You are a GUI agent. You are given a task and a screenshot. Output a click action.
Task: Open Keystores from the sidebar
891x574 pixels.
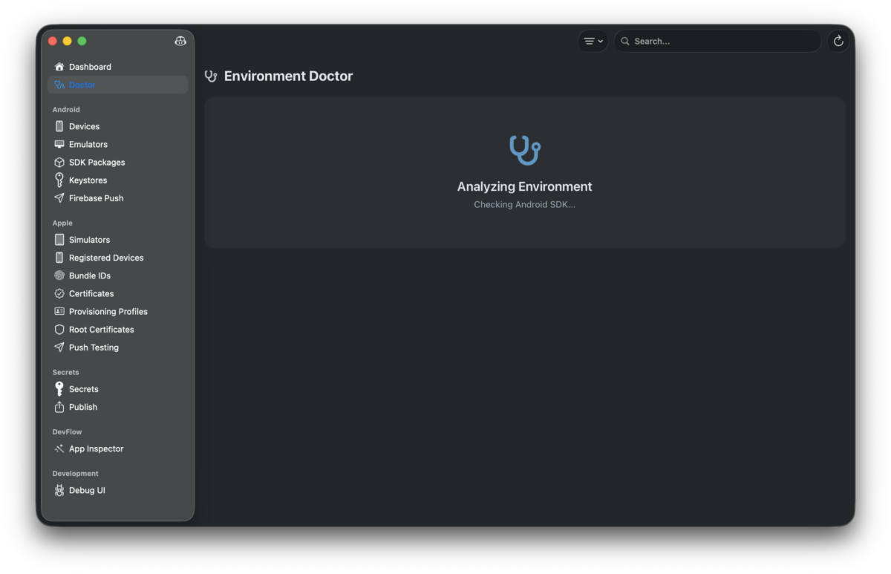click(117, 180)
